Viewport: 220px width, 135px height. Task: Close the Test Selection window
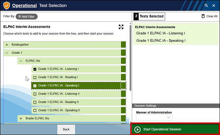point(214,6)
